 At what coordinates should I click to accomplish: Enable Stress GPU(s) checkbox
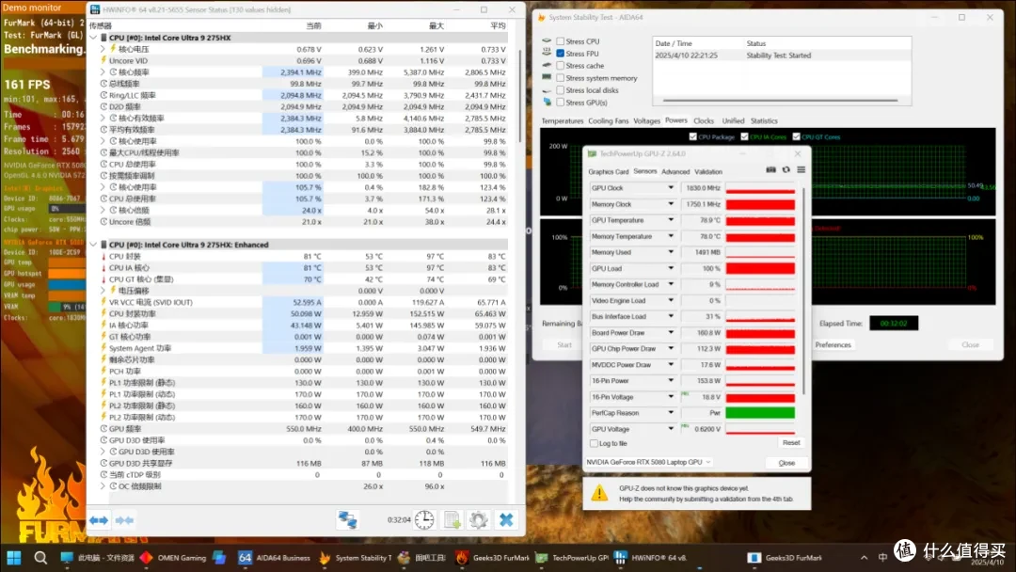pyautogui.click(x=561, y=103)
